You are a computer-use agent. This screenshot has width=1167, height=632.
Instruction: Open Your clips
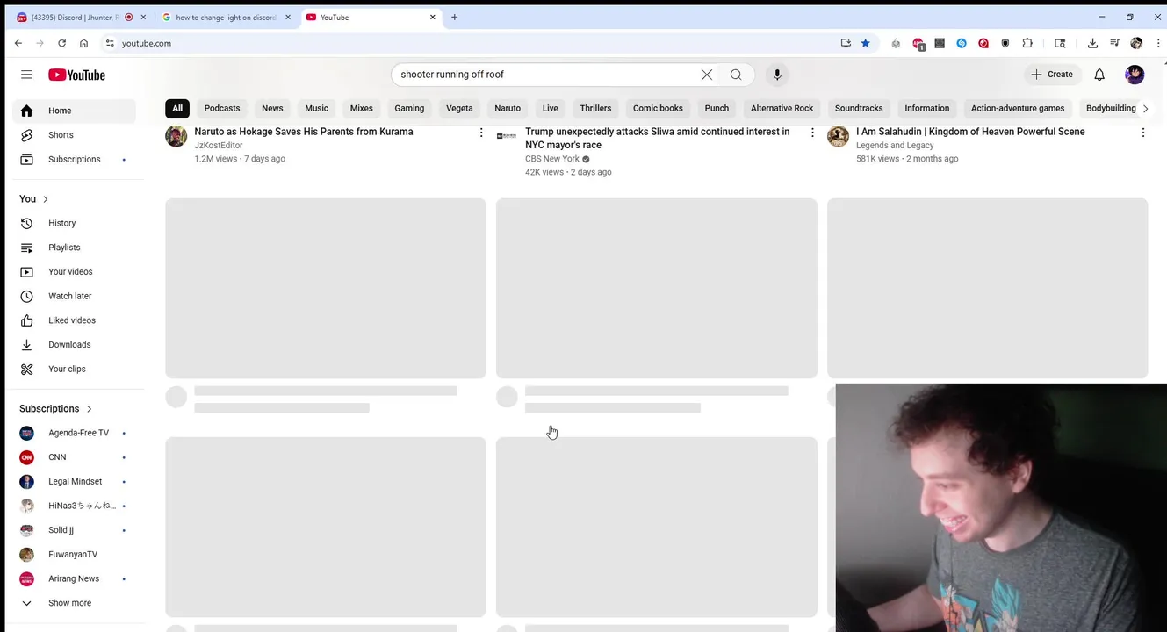(75, 369)
